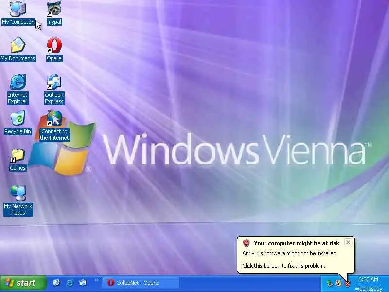Screen dimensions: 389x292
Task: Click the red shield icon in balloon
Action: (x=246, y=243)
